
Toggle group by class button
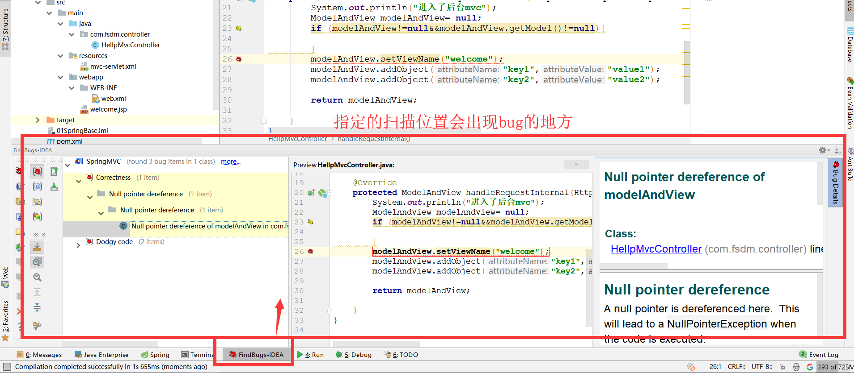click(37, 186)
